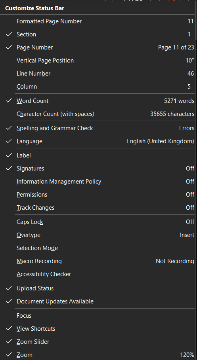197x360 pixels.
Task: Toggle Zoom Slider visibility off
Action: (x=98, y=342)
